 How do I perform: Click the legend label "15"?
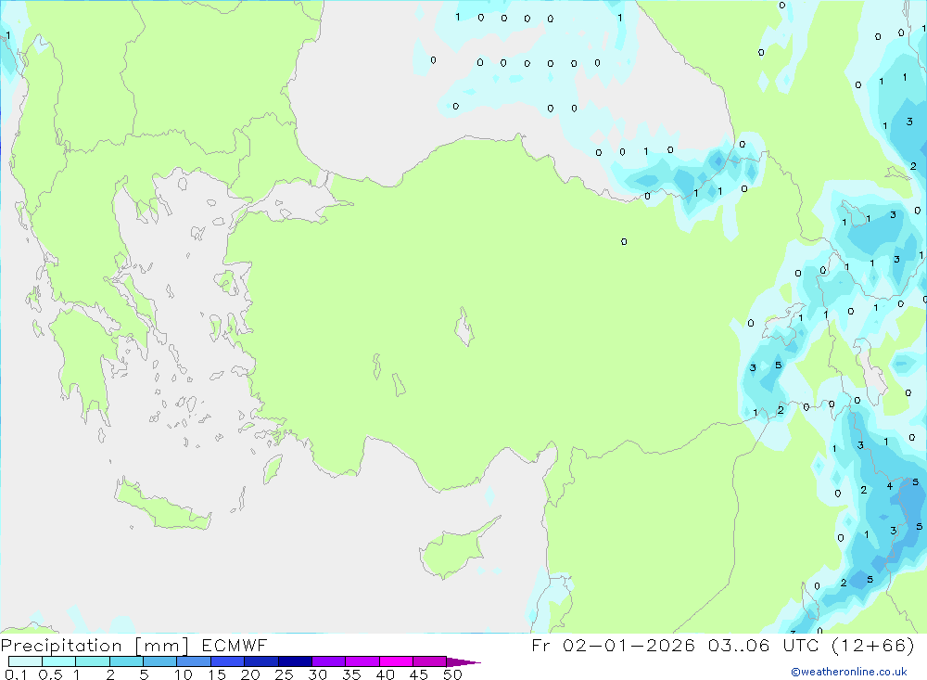[217, 674]
